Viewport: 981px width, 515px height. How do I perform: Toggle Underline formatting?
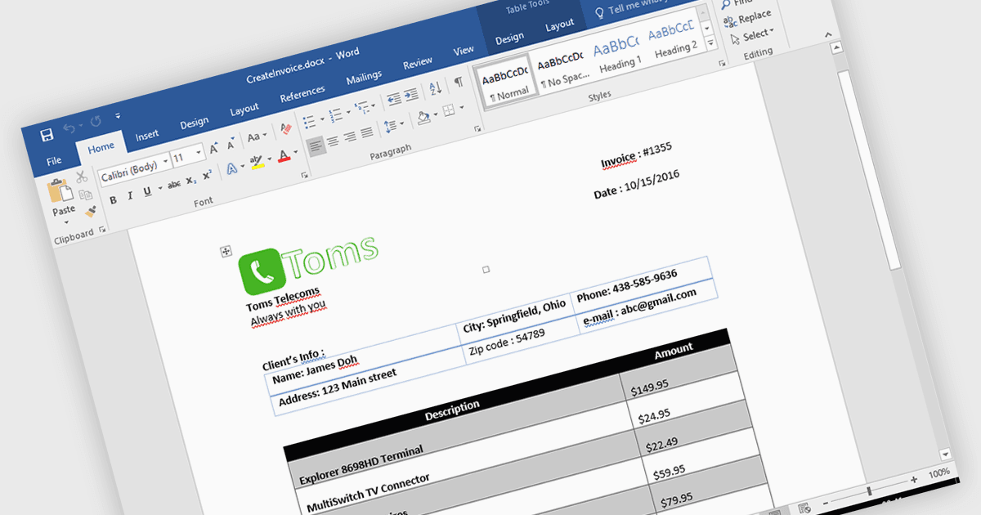pos(147,191)
